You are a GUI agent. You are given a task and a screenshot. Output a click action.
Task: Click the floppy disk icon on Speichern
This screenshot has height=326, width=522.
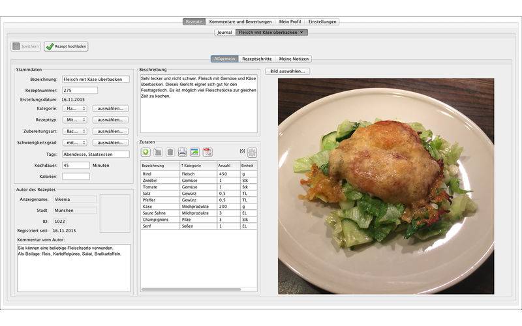16,46
